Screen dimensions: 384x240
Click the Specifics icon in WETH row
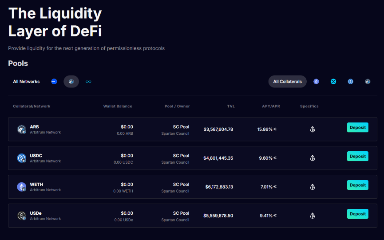coord(313,187)
